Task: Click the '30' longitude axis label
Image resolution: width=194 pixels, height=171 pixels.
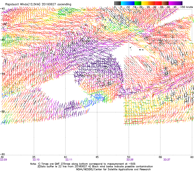Action: tap(2, 157)
